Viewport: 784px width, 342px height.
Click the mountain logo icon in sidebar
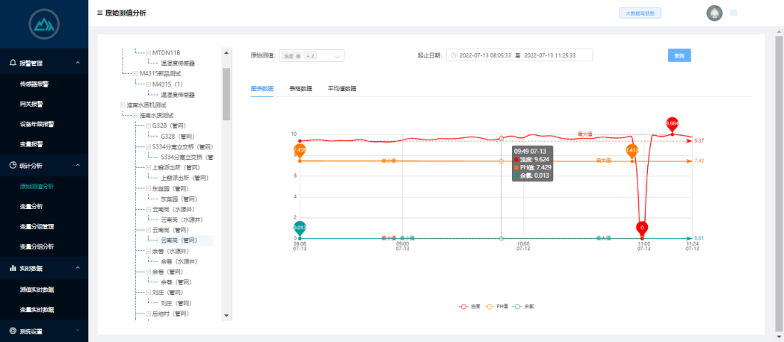click(43, 25)
